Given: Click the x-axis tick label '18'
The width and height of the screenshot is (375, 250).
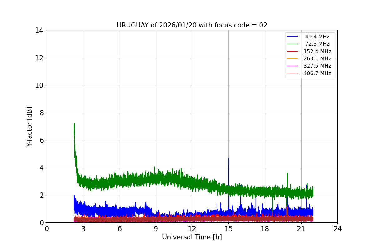Looking at the screenshot, I should pyautogui.click(x=265, y=229).
